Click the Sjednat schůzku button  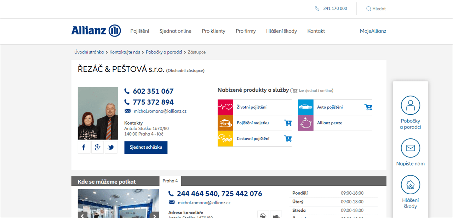point(146,148)
